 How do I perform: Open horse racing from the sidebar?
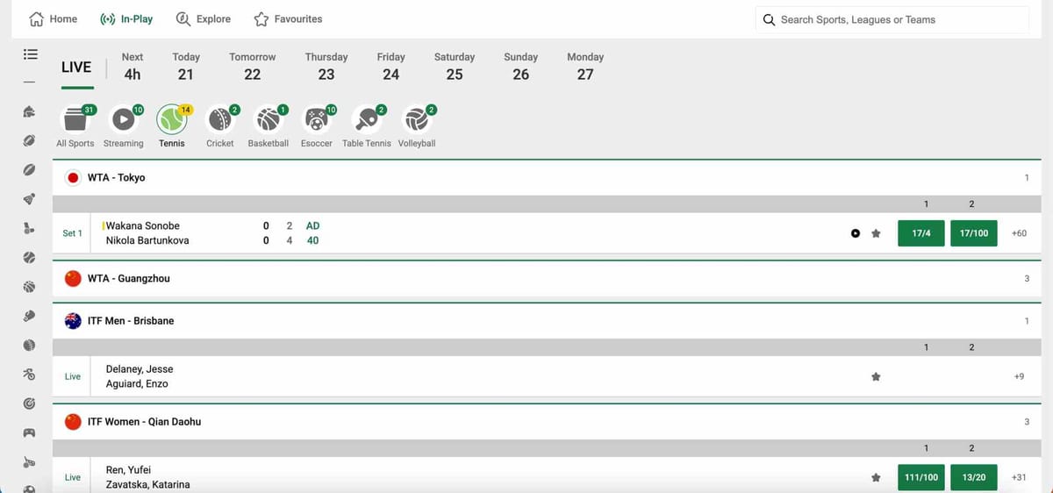(30, 111)
